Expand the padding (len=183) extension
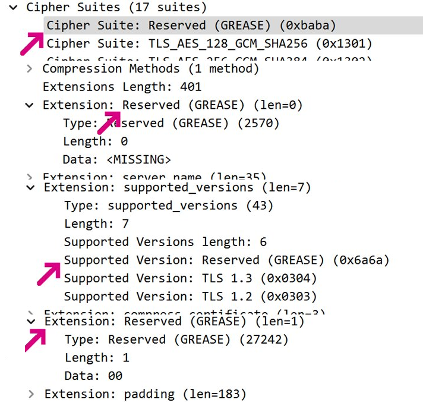This screenshot has width=423, height=412. 31,394
